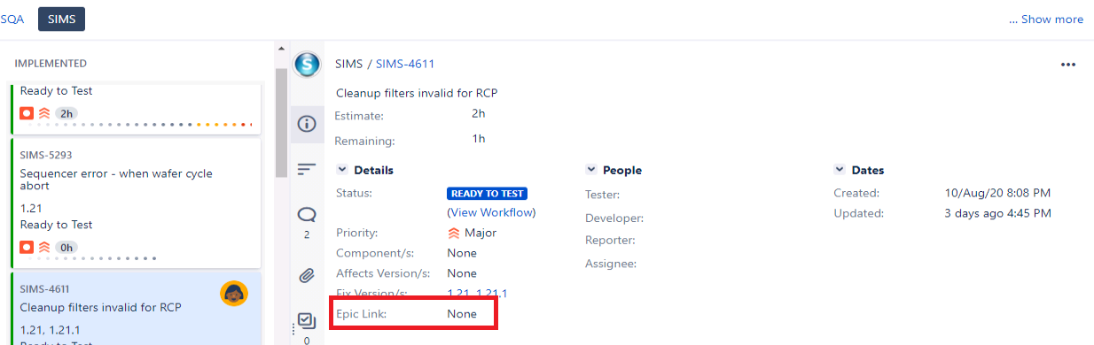Viewport: 1094px width, 345px height.
Task: Open the comments bubble icon
Action: (x=307, y=214)
